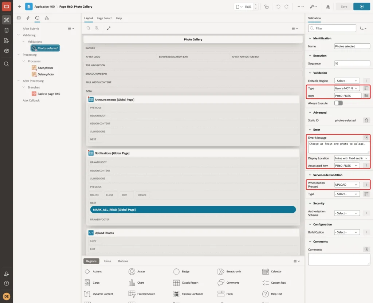Screen dimensions: 373x303
Task: Open the Help tab
Action: 119,18
